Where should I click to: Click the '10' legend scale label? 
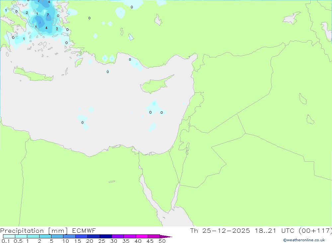[66, 241]
